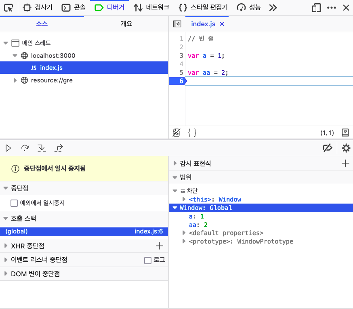The width and height of the screenshot is (353, 309).
Task: Click the step in button
Action: pos(42,148)
